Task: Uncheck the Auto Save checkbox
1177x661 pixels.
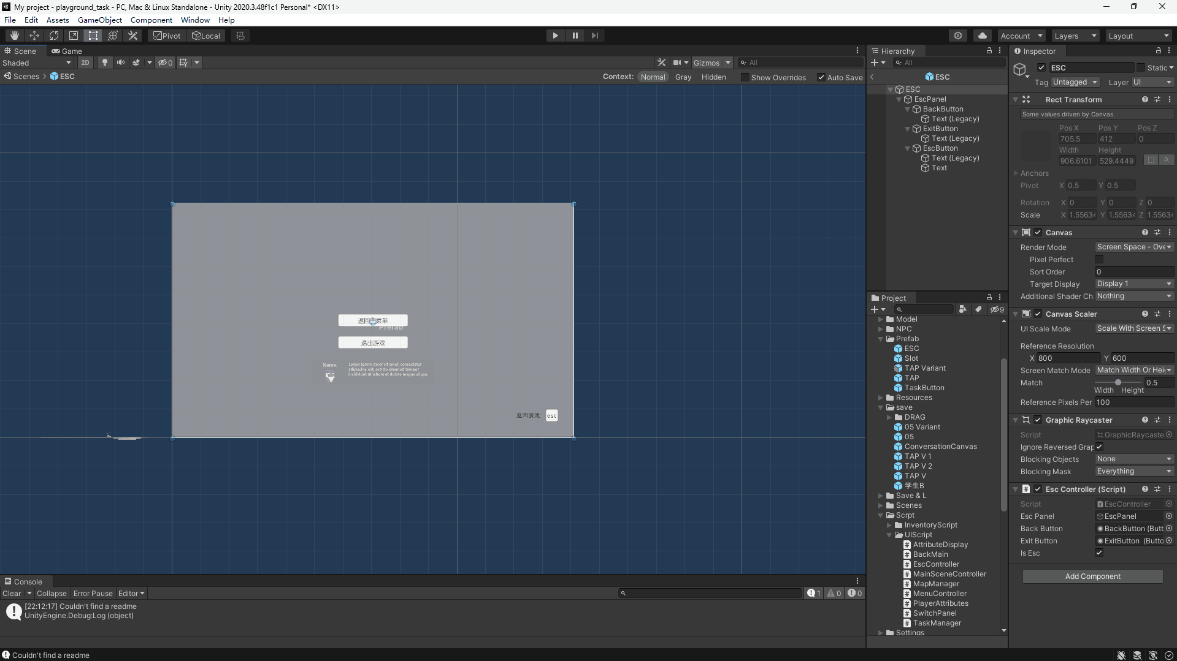Action: (x=821, y=77)
